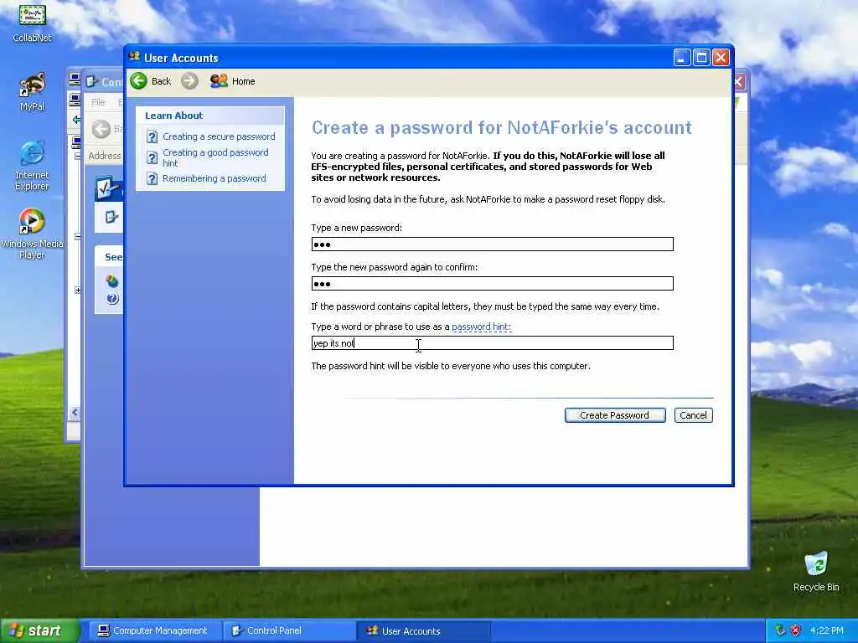Click the Back button in Control Panel window
This screenshot has height=643, width=858.
pyautogui.click(x=101, y=129)
